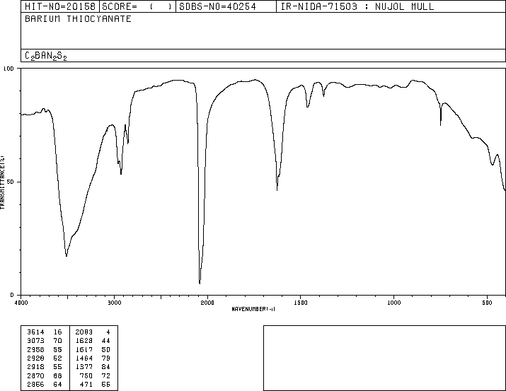Select peak table entry 1377

pyautogui.click(x=84, y=367)
